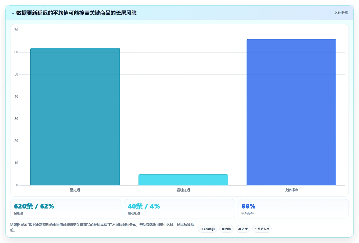Click the 决策标准 x-axis label
The image size is (359, 243).
(291, 190)
